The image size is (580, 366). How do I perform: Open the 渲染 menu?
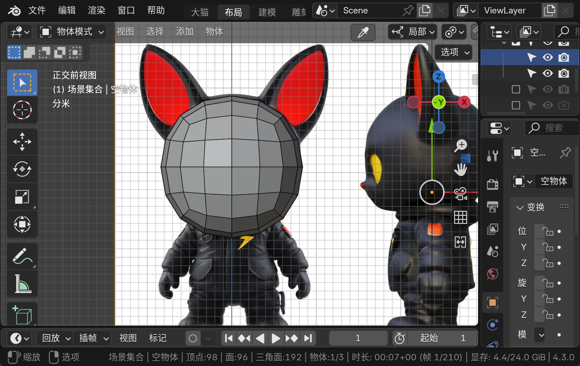(x=97, y=11)
